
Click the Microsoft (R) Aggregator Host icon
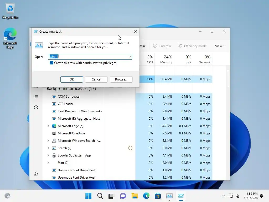(54, 119)
